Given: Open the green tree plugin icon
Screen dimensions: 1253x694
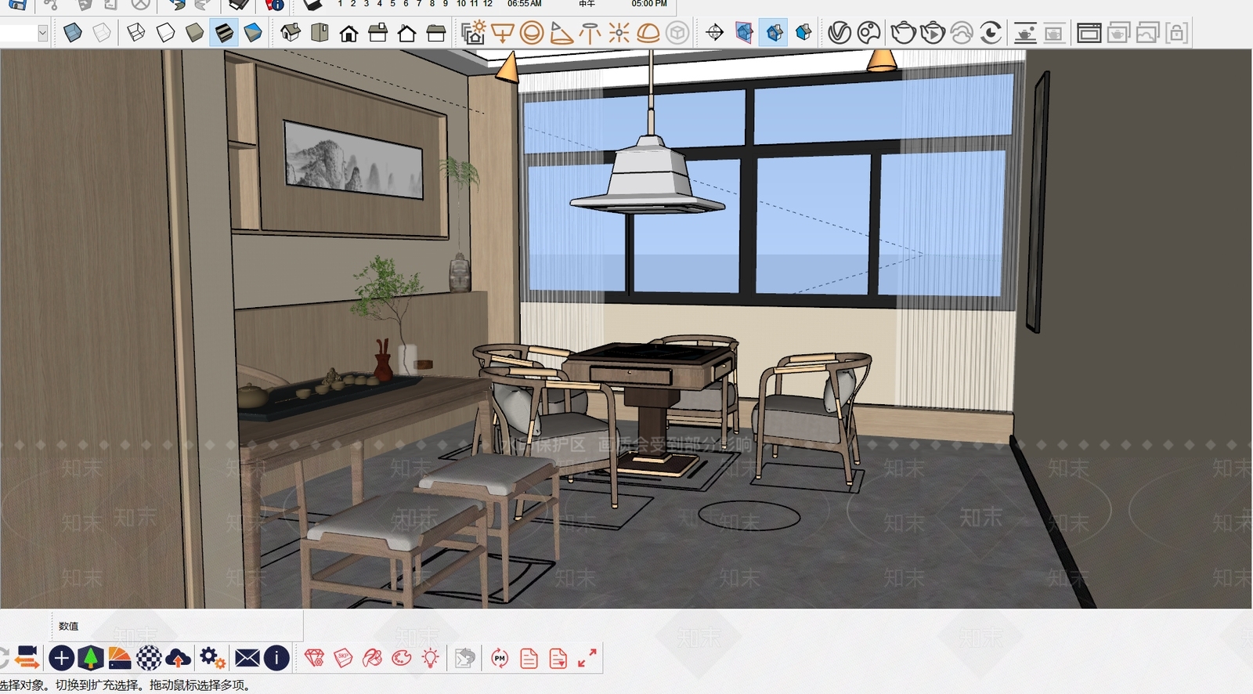Looking at the screenshot, I should (x=91, y=658).
